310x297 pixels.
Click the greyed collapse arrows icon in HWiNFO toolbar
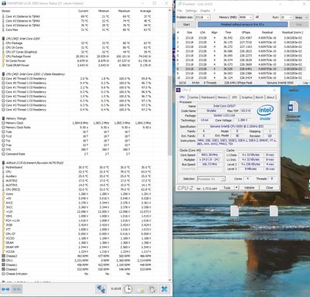tap(16, 289)
